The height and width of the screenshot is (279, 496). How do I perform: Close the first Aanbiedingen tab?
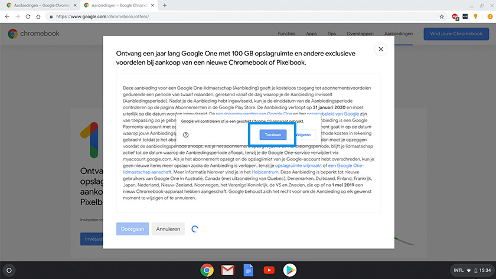point(75,5)
